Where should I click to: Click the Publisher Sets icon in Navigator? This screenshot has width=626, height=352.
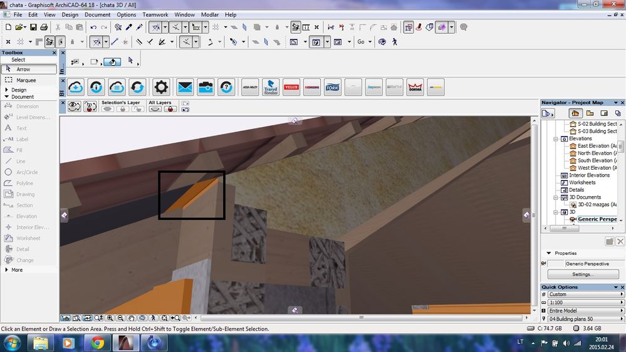coord(618,113)
